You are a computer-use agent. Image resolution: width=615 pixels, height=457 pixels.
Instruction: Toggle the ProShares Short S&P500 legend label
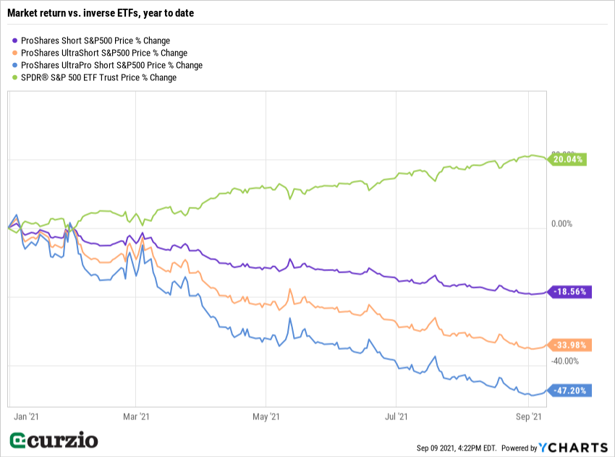point(96,41)
